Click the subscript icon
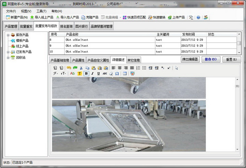Screen dimensions: 246x168 [x=163, y=68]
